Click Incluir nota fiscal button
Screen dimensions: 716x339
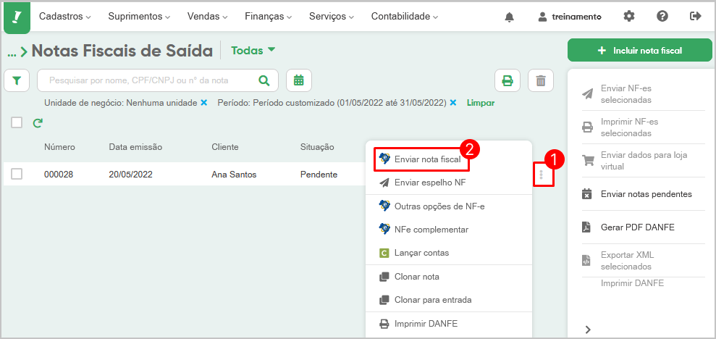point(640,51)
